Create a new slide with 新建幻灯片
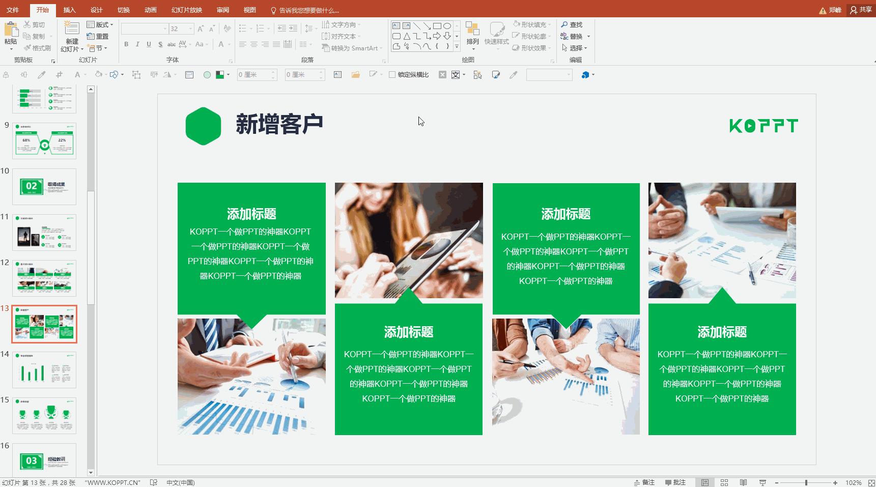 pyautogui.click(x=71, y=36)
